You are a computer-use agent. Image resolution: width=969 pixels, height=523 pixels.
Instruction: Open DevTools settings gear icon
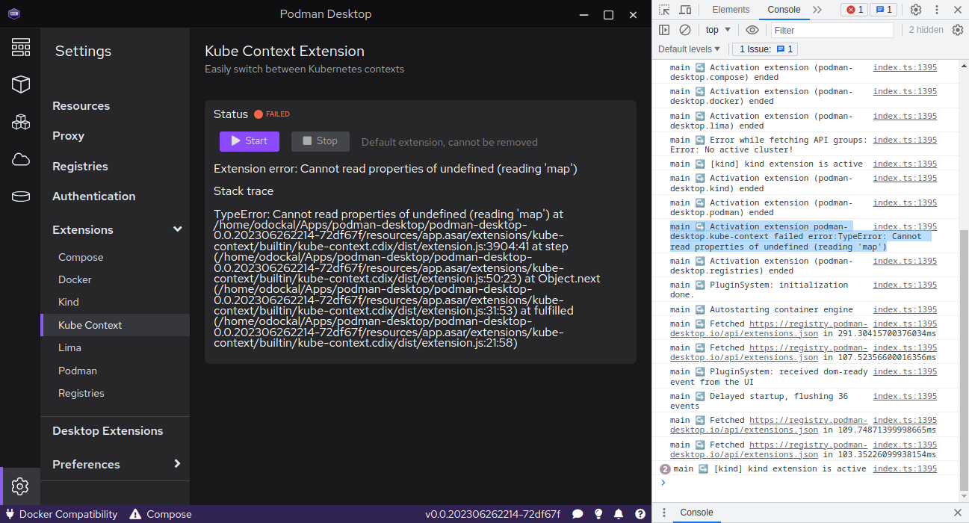[916, 10]
